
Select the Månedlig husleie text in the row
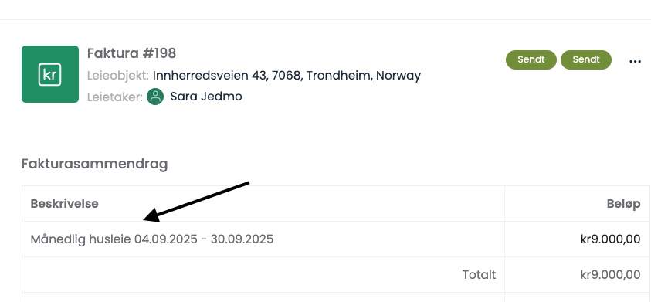click(80, 239)
